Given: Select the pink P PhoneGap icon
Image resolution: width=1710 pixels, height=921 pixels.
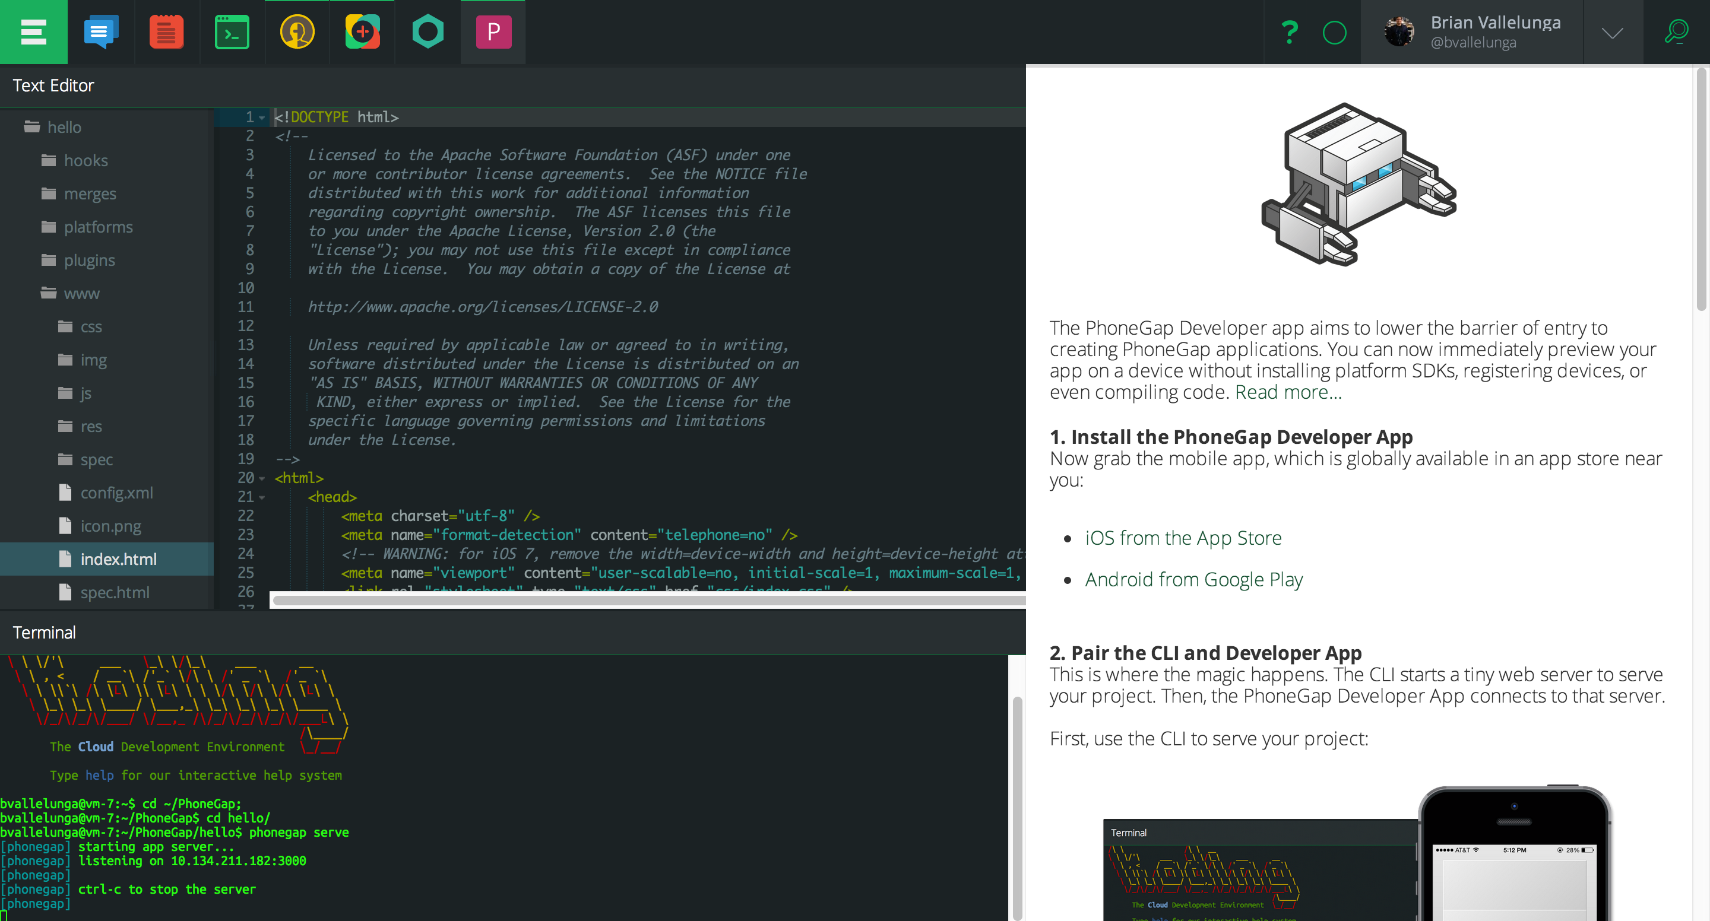Looking at the screenshot, I should click(x=493, y=32).
